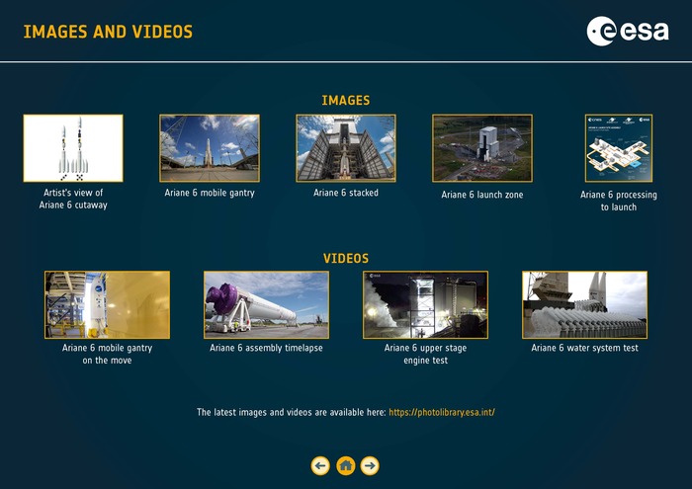Click the 'Ariane 6 mobile gantry' image caption

pos(210,193)
